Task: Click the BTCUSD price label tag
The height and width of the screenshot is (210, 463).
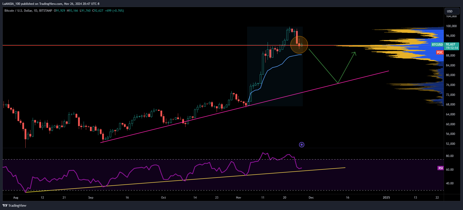Action: [x=437, y=44]
